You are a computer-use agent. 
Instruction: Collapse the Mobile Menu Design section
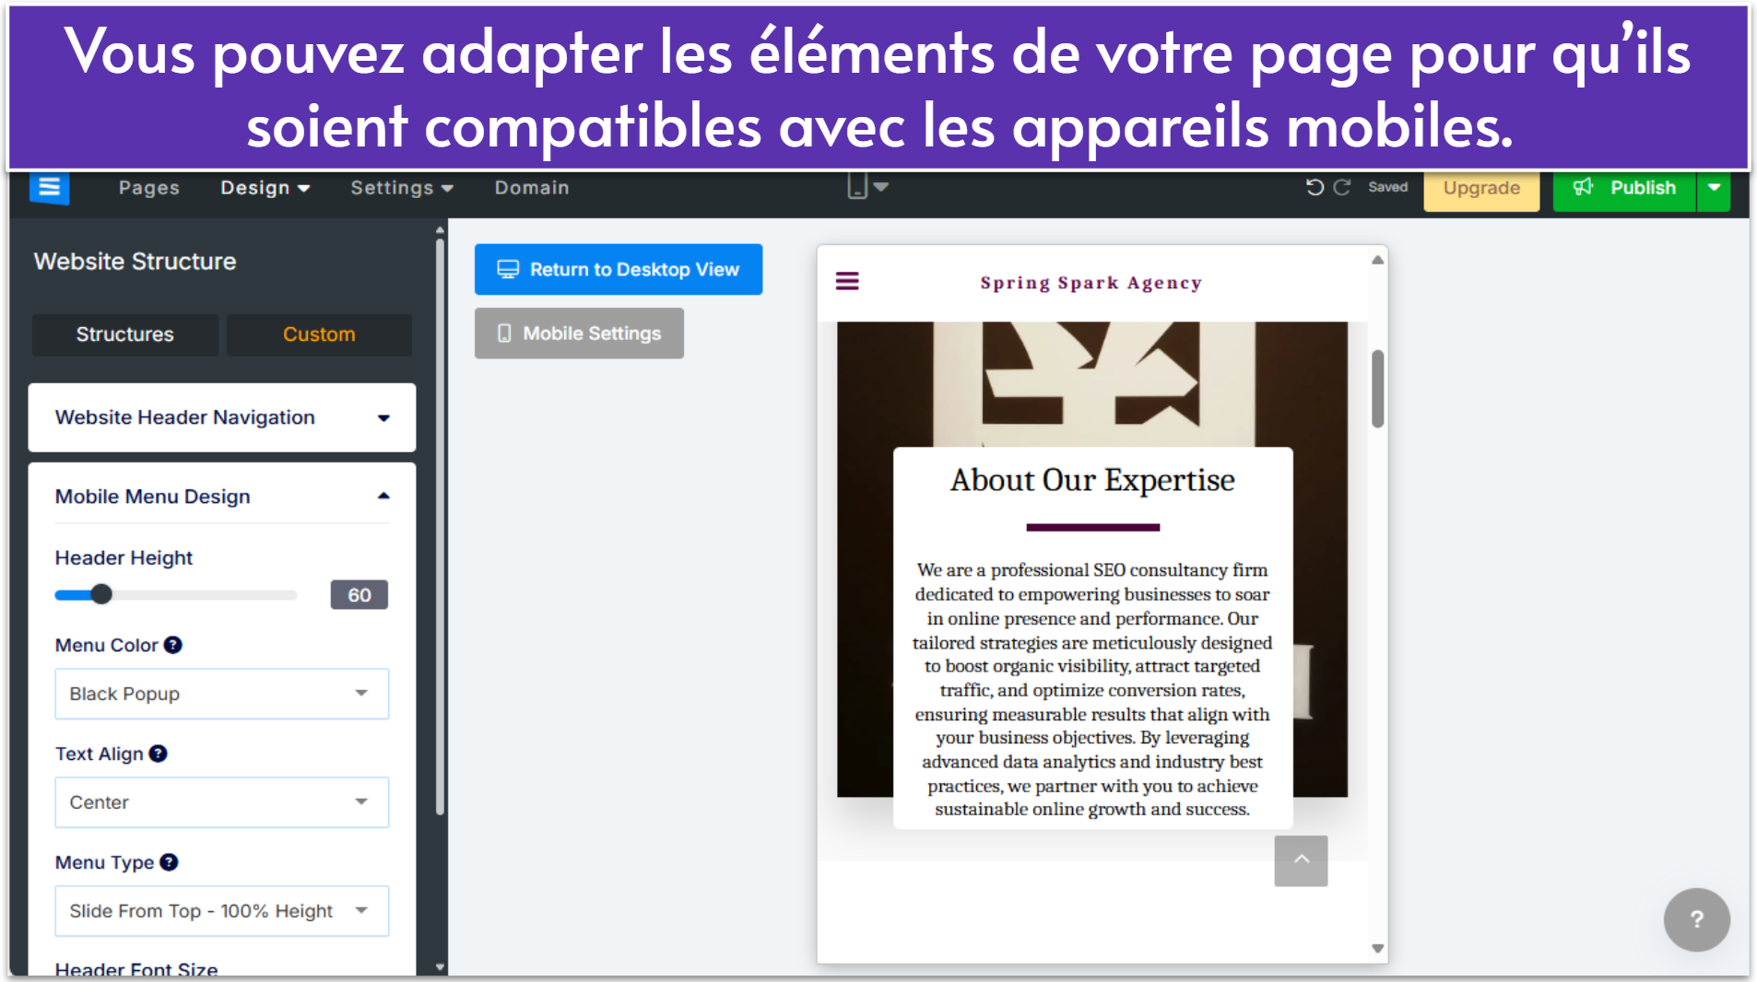pos(222,497)
